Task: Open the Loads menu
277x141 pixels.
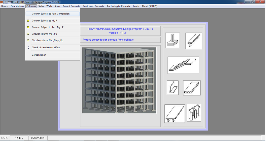Action: click(x=136, y=6)
